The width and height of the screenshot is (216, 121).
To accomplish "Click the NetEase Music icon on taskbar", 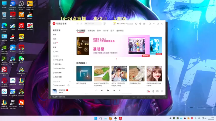I will coord(120,118).
